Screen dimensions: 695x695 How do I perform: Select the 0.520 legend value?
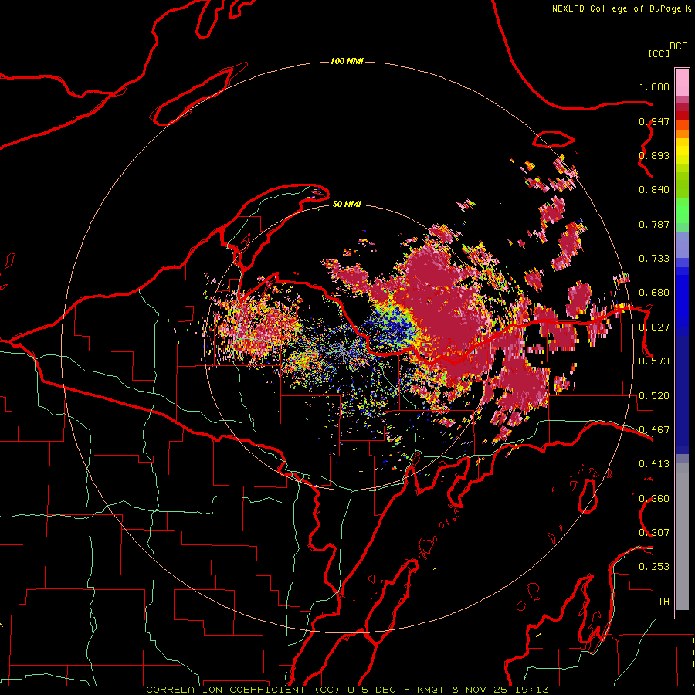pos(654,396)
